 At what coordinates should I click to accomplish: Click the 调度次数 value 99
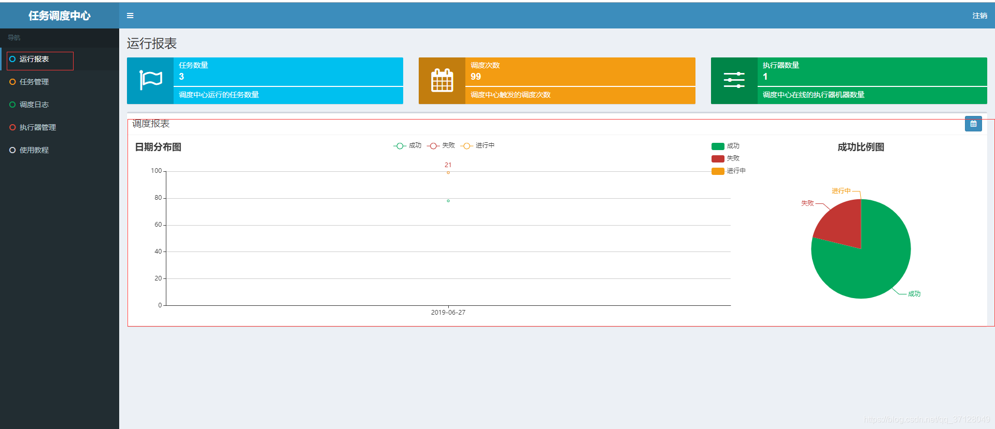(476, 77)
